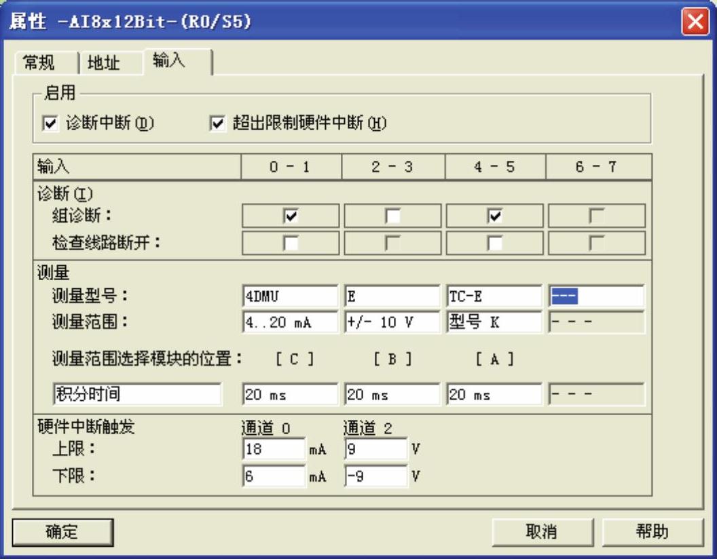The image size is (717, 559).
Task: Toggle 超出限制硬件中断 checkbox
Action: pos(218,123)
